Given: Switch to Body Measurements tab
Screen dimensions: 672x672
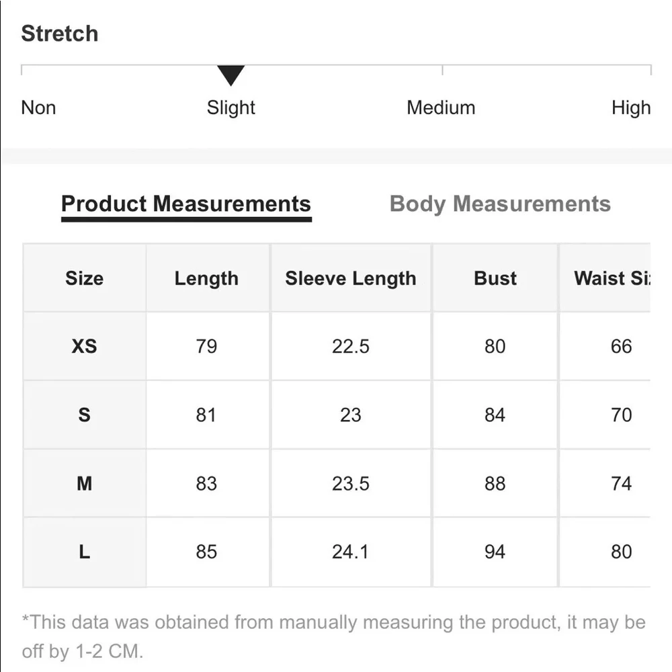Looking at the screenshot, I should [x=500, y=204].
